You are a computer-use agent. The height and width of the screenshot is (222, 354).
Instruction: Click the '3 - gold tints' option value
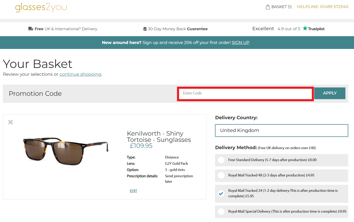[175, 170]
